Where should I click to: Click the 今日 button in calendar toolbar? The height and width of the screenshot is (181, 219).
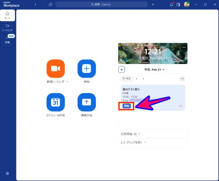[x=126, y=79]
